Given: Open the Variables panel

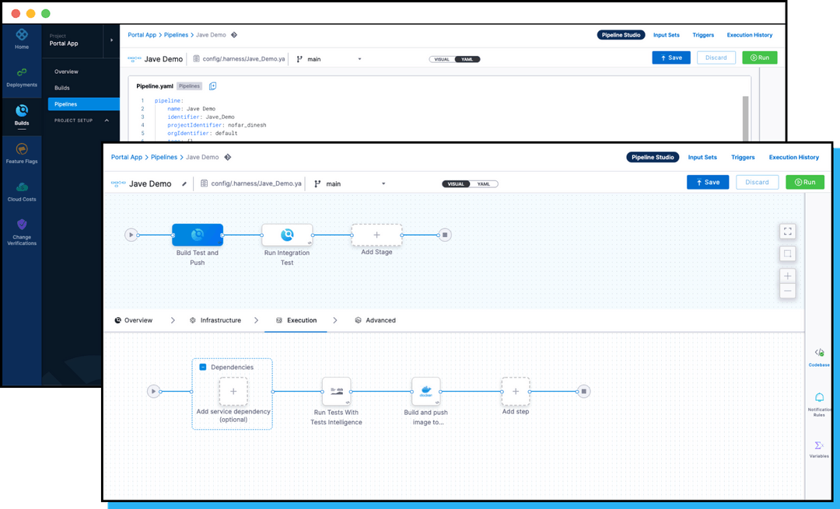Looking at the screenshot, I should 819,449.
